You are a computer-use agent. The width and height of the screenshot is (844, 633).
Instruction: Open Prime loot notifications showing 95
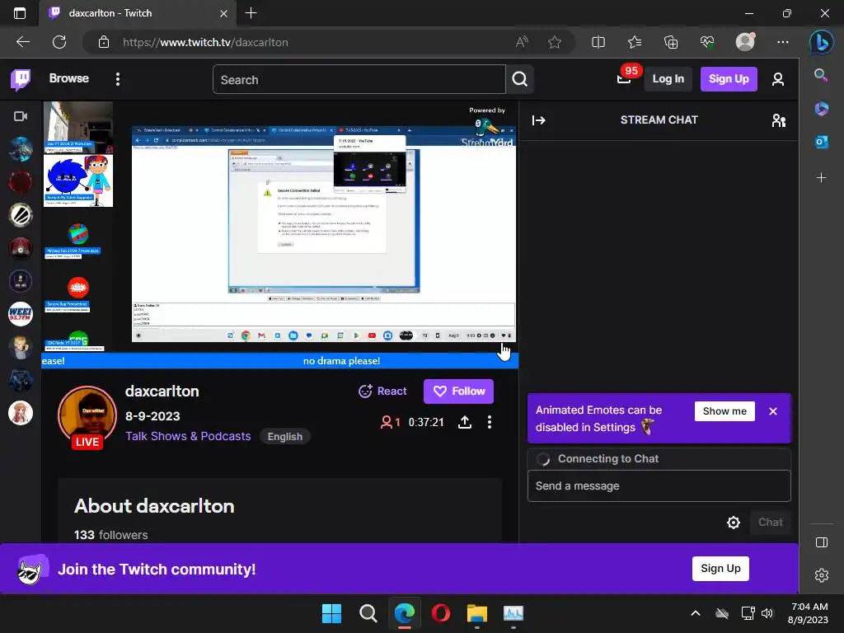point(625,78)
